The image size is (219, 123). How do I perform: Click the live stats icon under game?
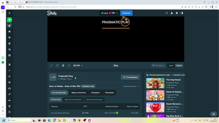click(x=63, y=65)
